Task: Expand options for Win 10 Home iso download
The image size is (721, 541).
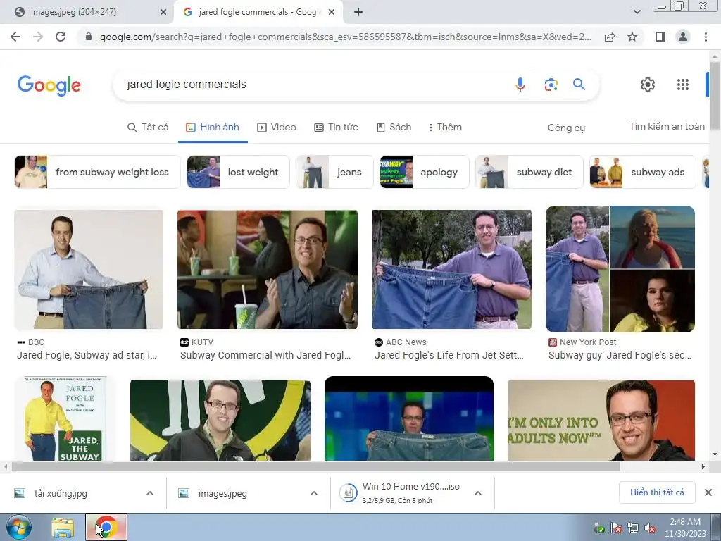Action: [478, 493]
